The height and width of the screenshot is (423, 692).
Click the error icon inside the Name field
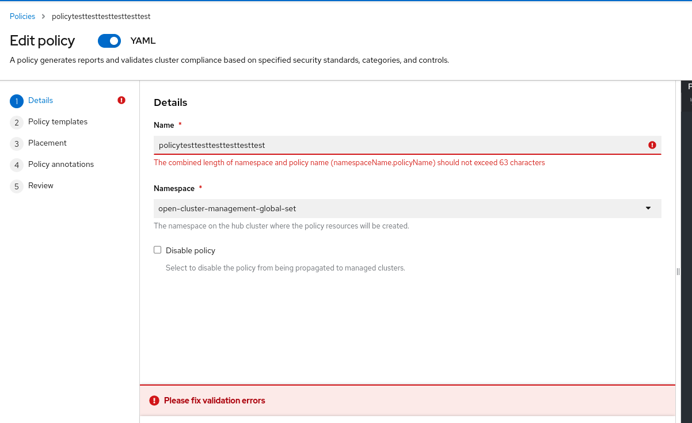pyautogui.click(x=652, y=145)
